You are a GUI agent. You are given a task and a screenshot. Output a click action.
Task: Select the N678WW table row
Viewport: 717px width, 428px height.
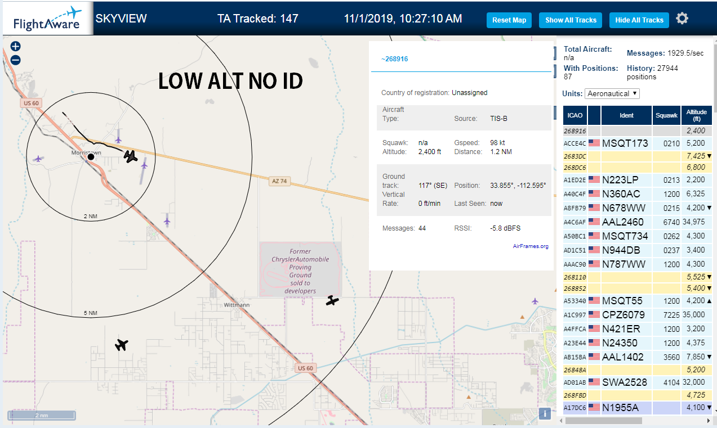click(x=638, y=208)
